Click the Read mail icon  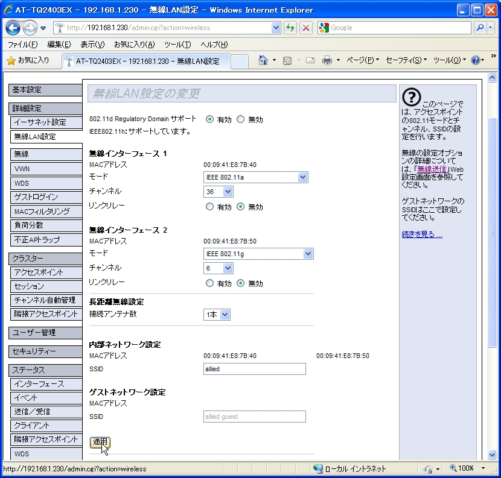(310, 60)
